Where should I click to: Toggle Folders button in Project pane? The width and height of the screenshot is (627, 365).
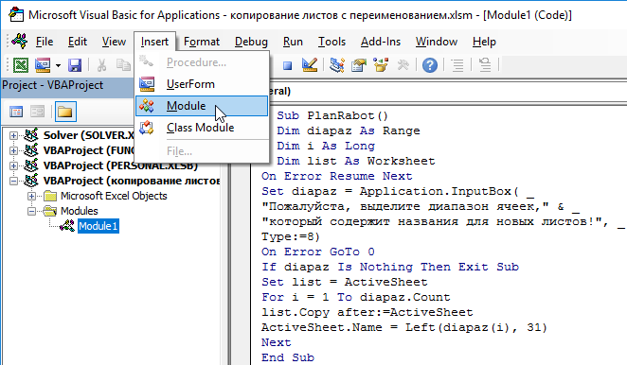coord(65,112)
